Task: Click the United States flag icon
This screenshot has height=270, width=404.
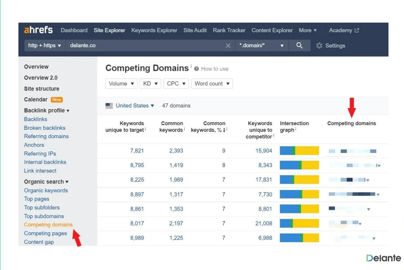Action: (x=109, y=105)
